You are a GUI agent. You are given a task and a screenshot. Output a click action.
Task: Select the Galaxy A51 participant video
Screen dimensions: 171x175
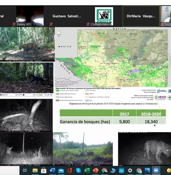coord(30,16)
